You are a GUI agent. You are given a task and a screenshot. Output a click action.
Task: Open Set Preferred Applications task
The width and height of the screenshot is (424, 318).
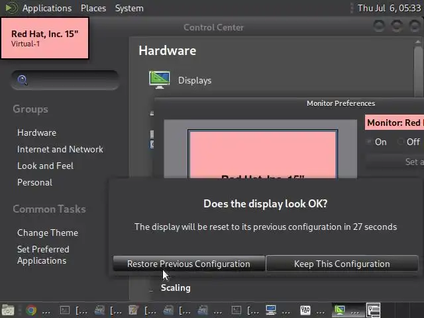pyautogui.click(x=43, y=255)
